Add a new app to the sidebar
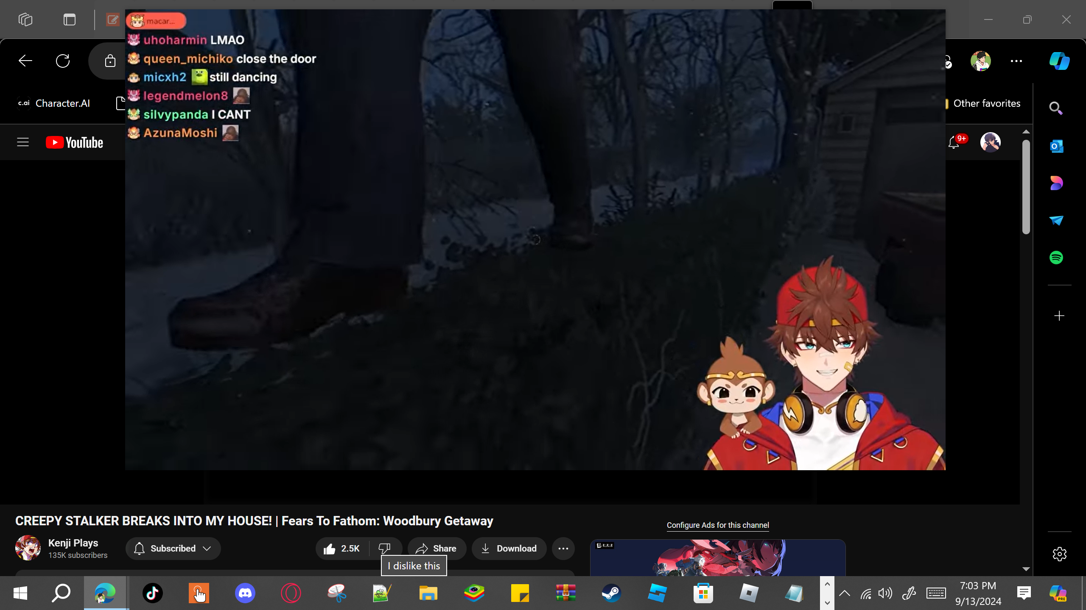This screenshot has width=1086, height=610. pos(1059,316)
